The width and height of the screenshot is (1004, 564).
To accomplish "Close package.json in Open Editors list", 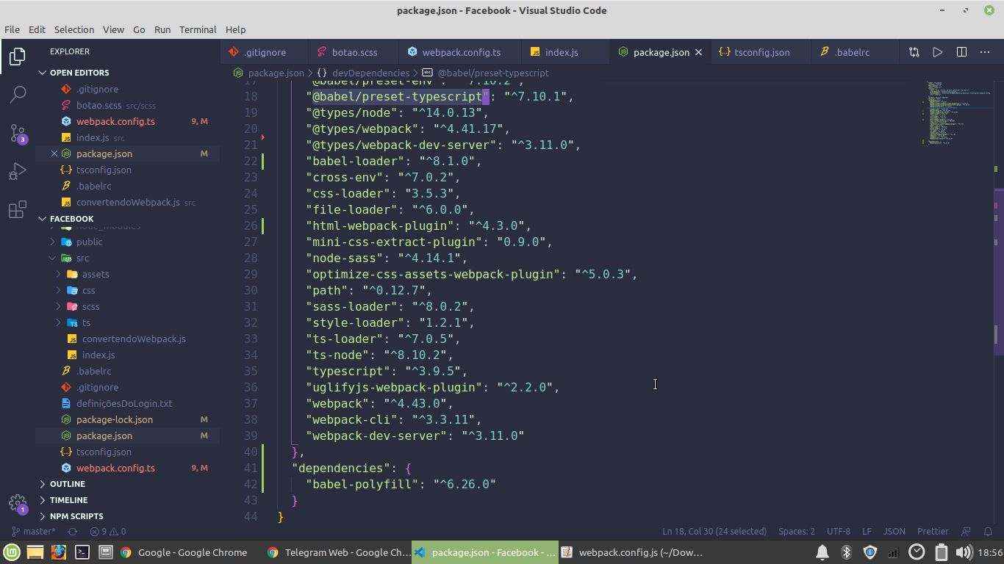I will [x=54, y=153].
